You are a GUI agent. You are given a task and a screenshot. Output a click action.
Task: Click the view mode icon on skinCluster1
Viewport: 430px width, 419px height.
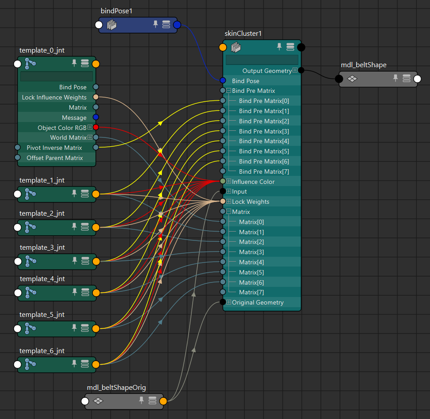click(290, 47)
